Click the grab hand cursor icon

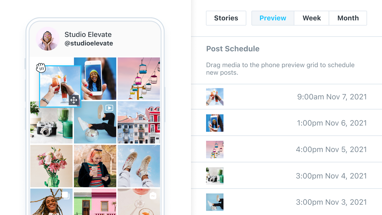[41, 68]
